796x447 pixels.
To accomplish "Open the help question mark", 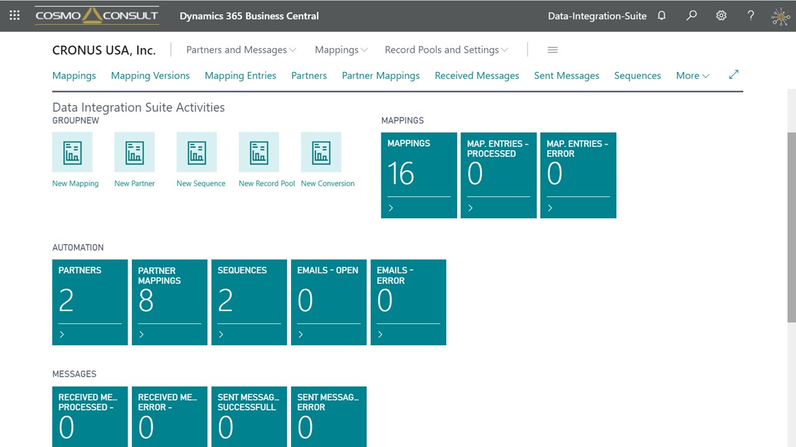I will (x=751, y=16).
